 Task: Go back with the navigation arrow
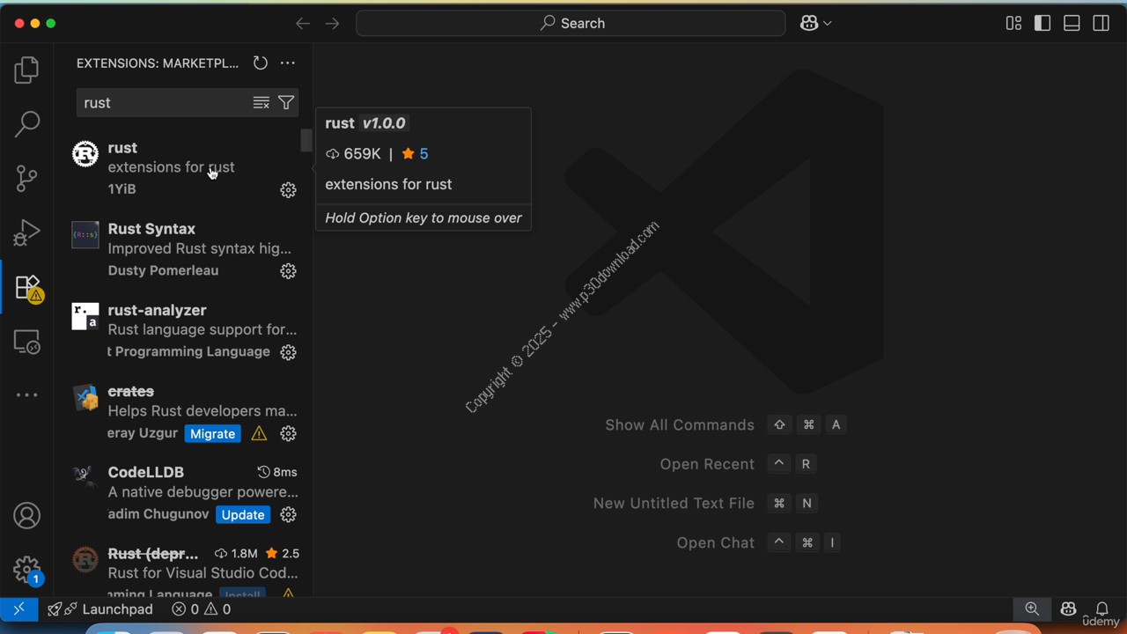tap(302, 24)
